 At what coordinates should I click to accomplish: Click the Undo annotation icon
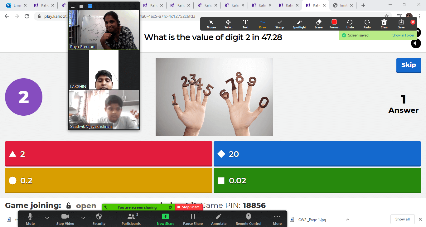350,24
